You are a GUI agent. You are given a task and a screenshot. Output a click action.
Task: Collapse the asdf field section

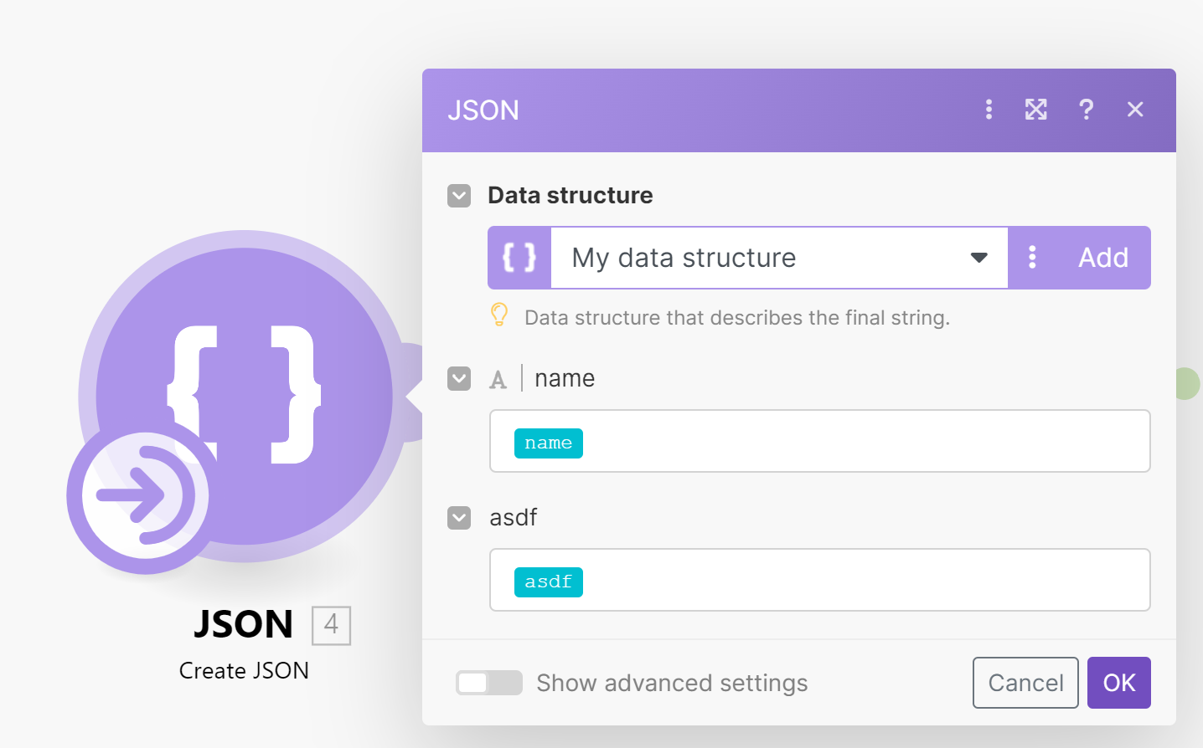click(x=459, y=518)
